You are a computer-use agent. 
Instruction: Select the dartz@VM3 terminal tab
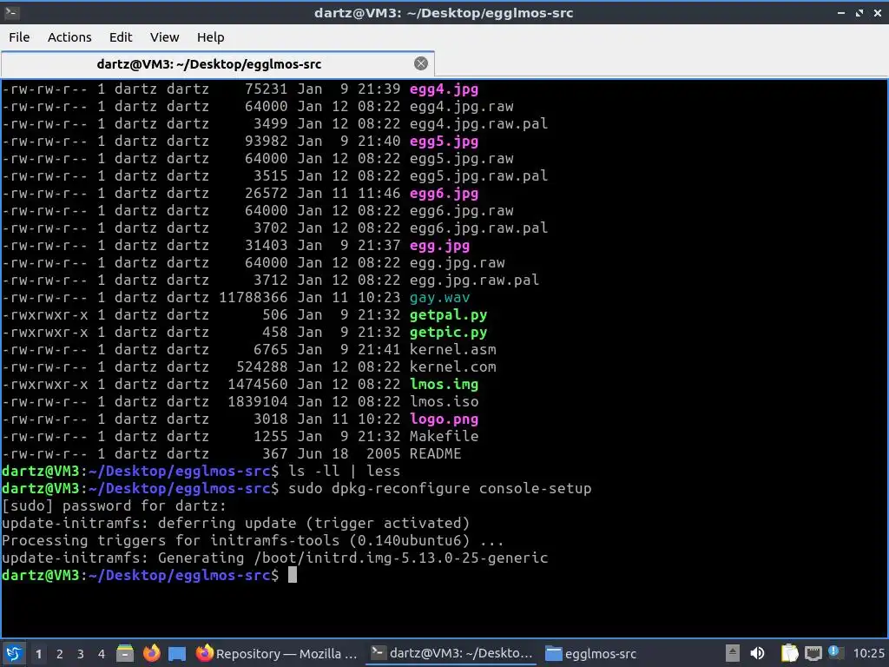218,64
